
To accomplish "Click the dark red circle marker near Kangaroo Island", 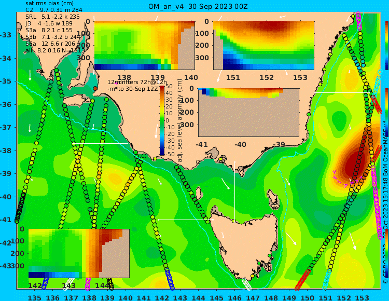I will 95,88.
